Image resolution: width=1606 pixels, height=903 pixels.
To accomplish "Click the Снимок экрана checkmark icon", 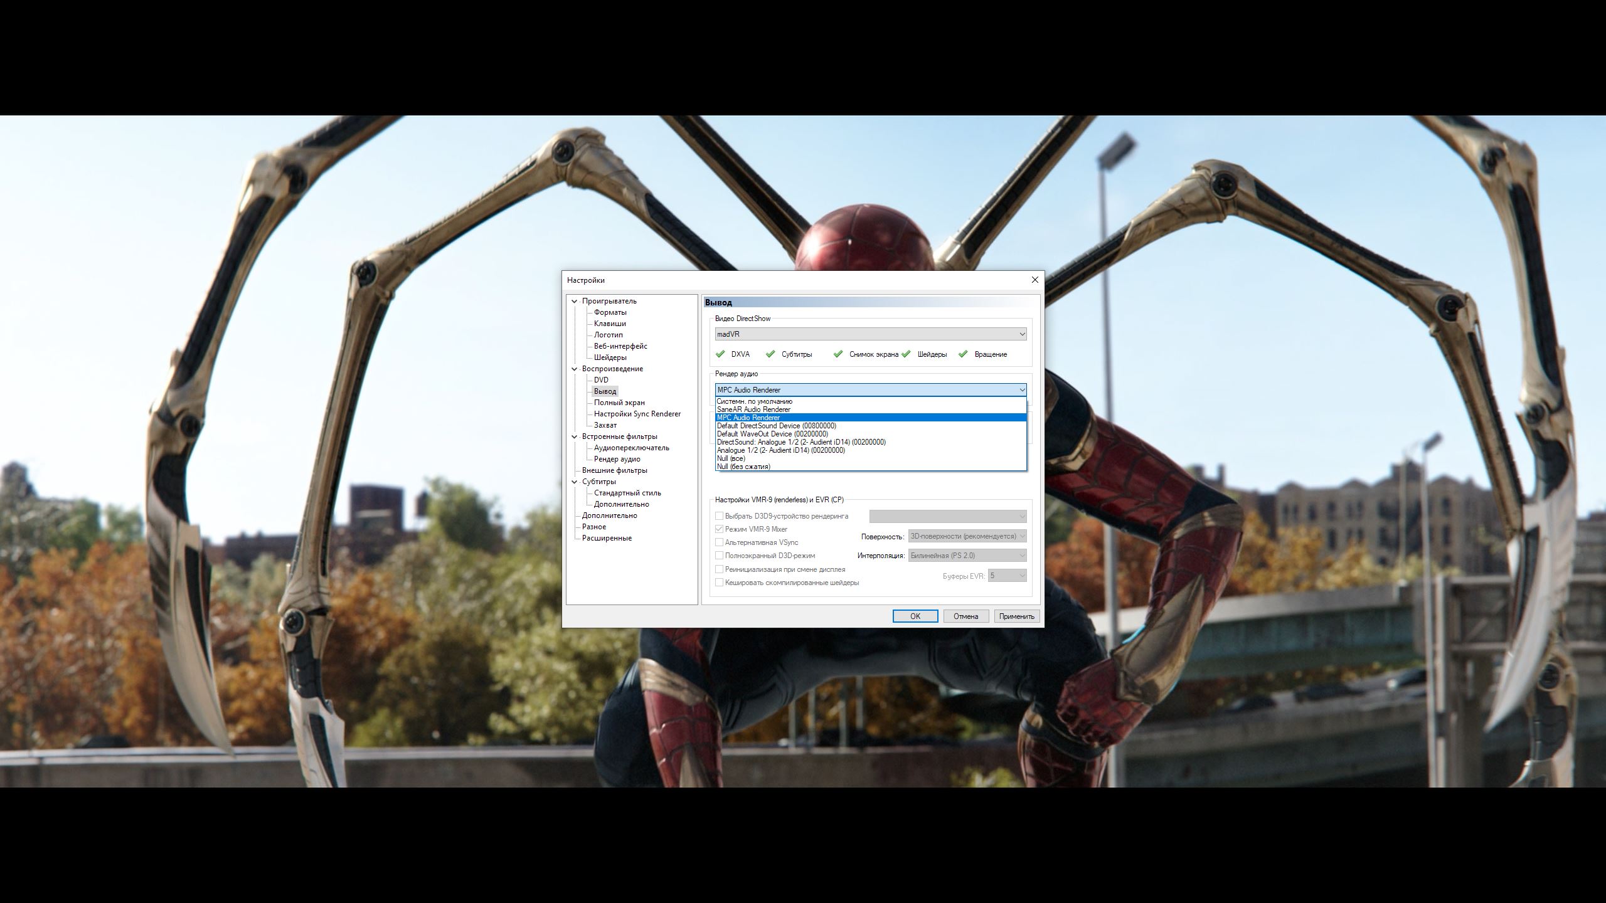I will coord(838,354).
